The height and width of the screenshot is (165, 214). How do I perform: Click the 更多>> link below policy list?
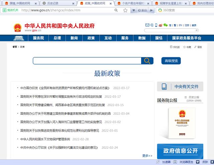147,155
